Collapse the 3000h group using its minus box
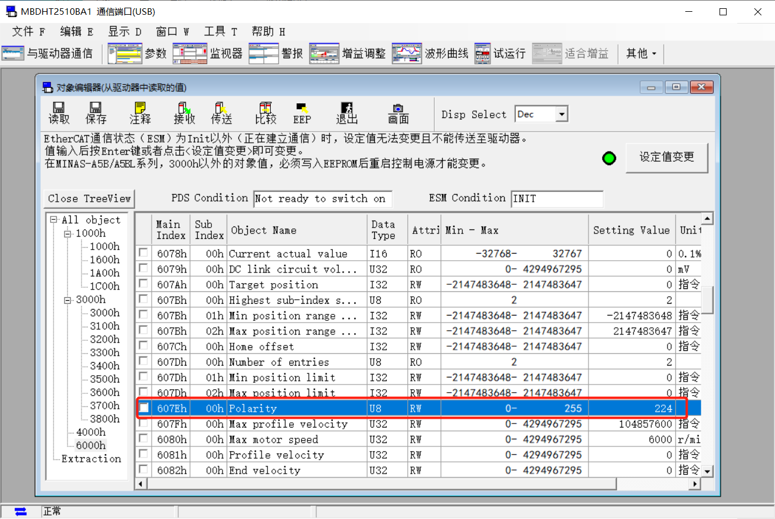This screenshot has width=775, height=519. (x=68, y=300)
